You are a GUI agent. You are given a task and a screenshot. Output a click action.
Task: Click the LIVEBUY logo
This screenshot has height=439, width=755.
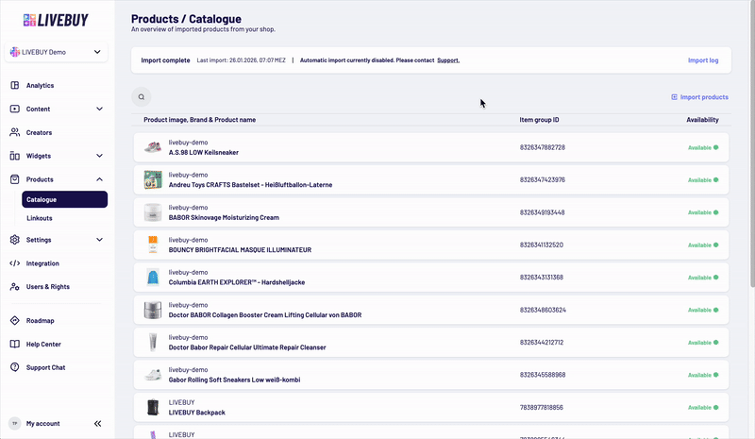point(56,20)
